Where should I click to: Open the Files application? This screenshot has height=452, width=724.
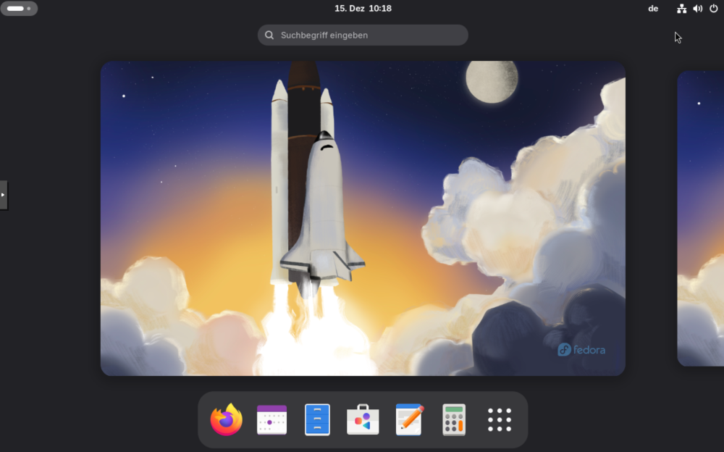(x=316, y=419)
